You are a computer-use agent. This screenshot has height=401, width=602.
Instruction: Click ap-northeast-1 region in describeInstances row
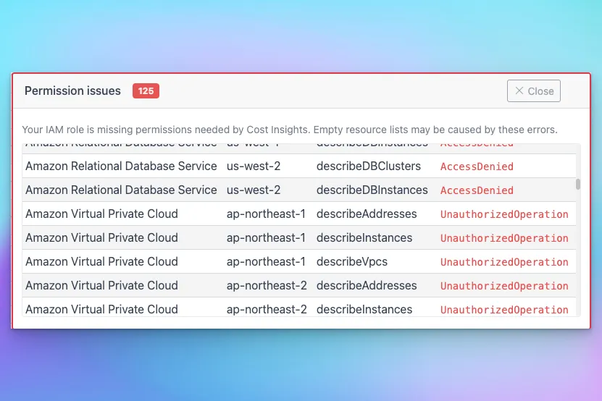266,238
